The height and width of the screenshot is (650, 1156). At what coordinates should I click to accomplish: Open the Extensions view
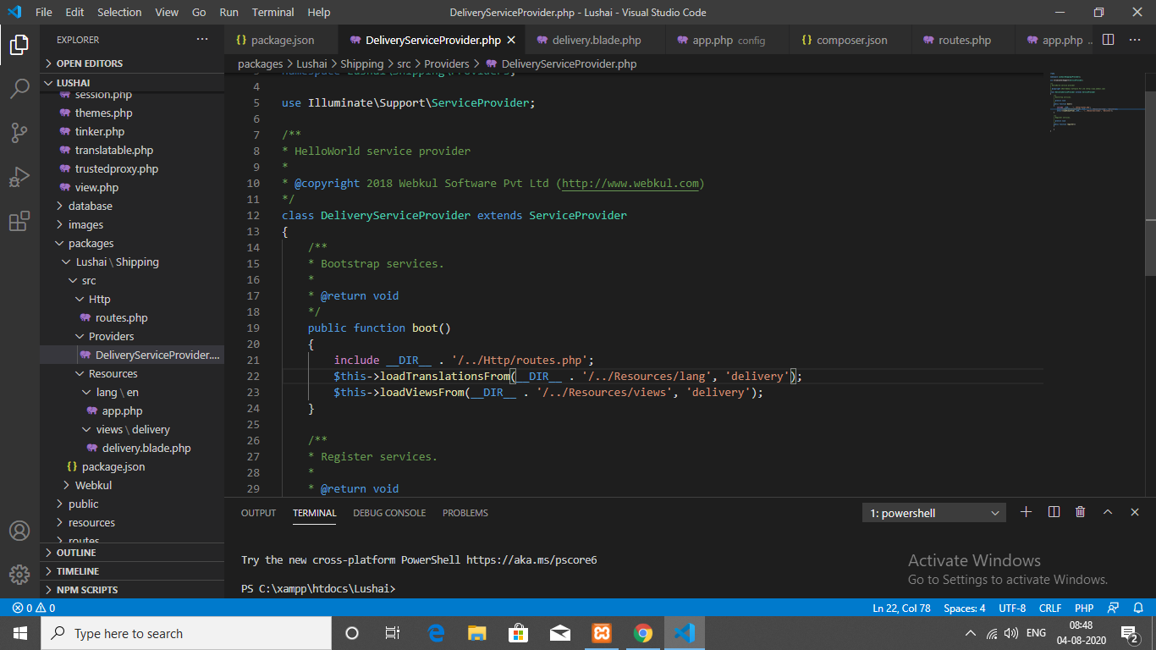(x=19, y=222)
